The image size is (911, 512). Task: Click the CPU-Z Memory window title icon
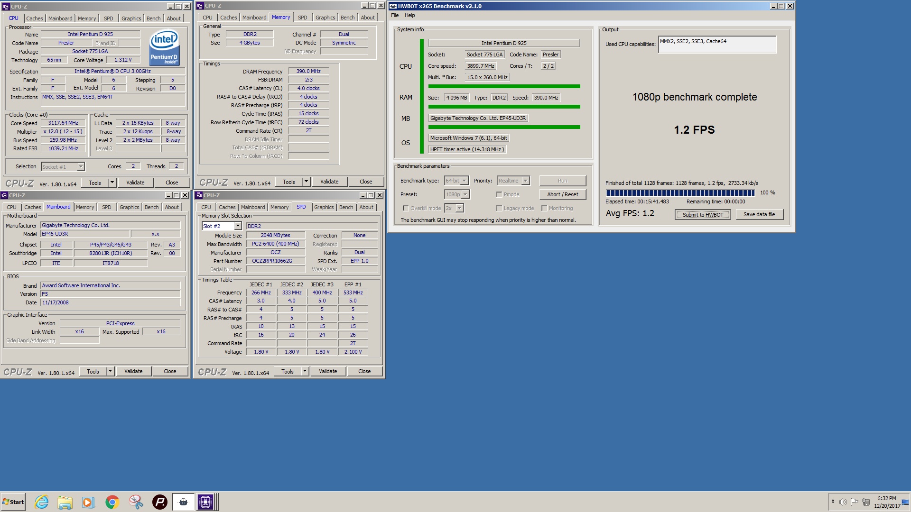pos(200,6)
